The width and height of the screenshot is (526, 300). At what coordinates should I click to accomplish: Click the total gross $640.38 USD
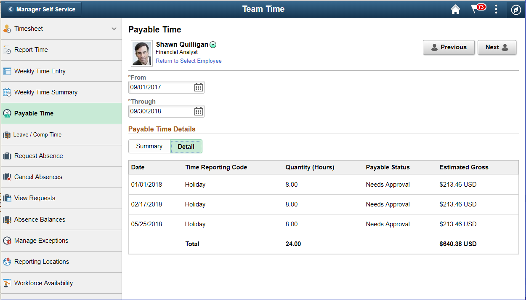tap(458, 244)
